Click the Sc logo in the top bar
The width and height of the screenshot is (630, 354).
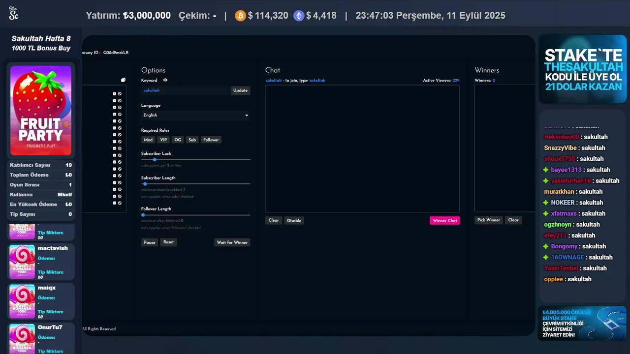coord(13,14)
